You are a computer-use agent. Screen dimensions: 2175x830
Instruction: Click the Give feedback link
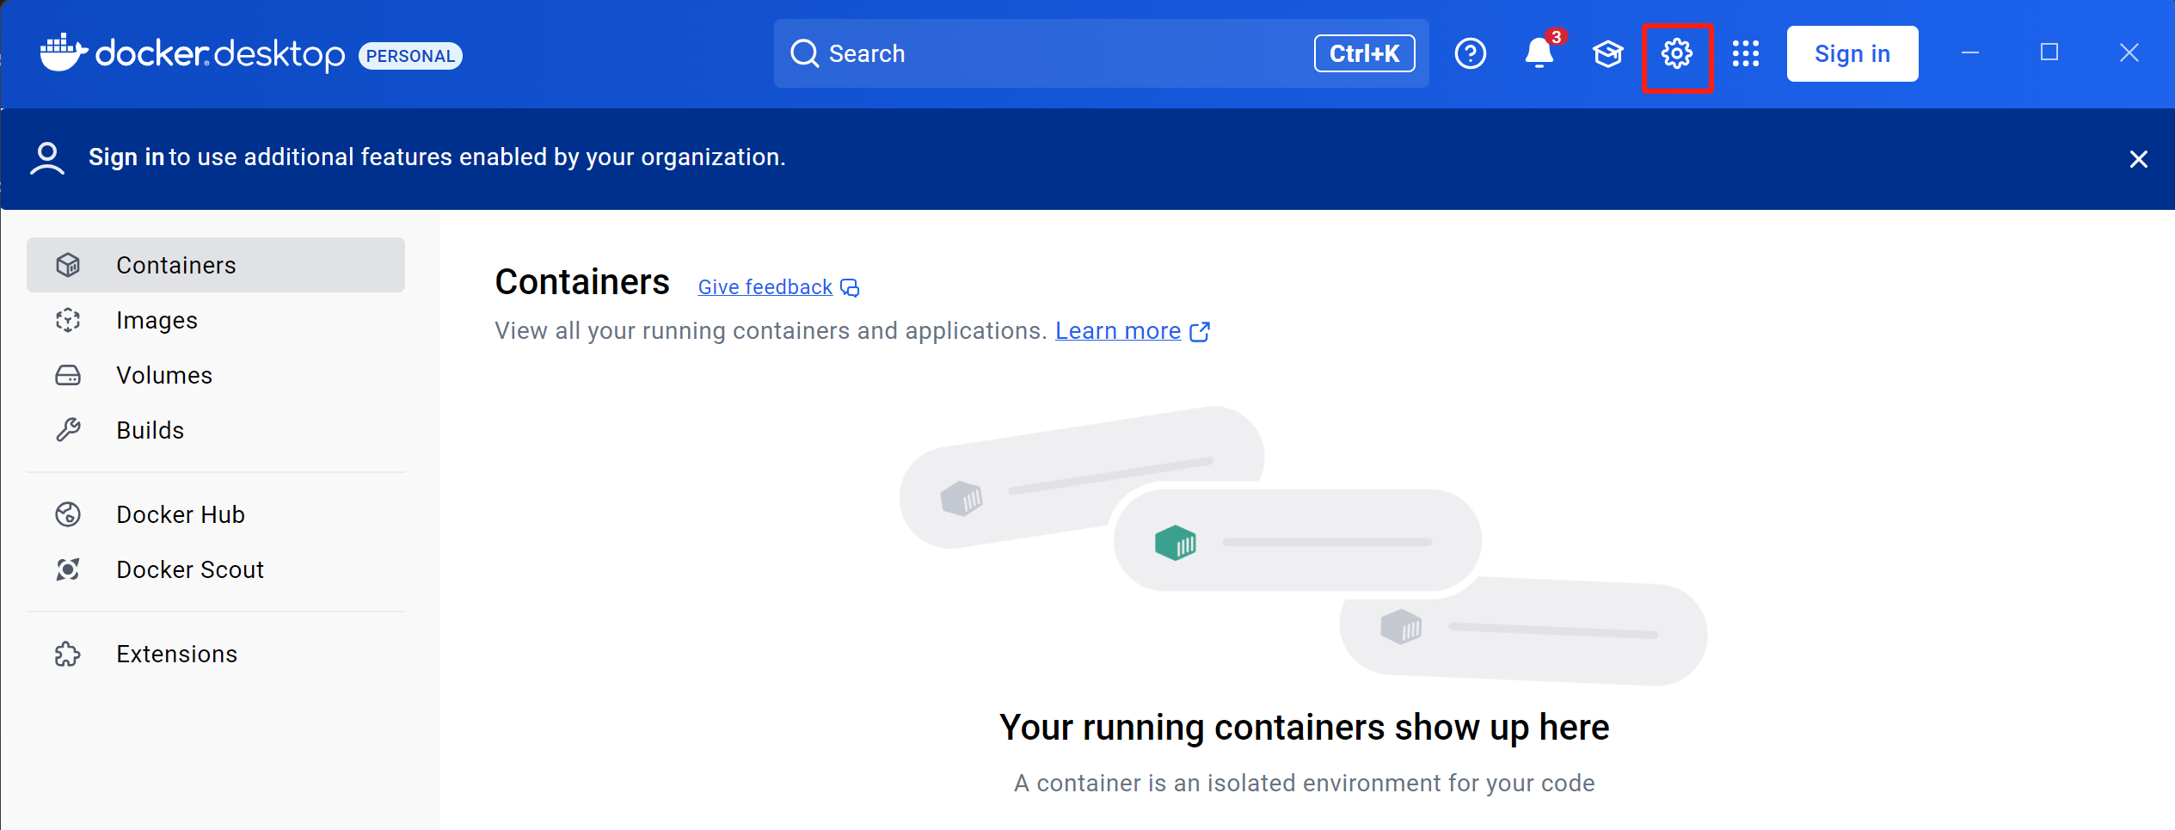point(765,287)
